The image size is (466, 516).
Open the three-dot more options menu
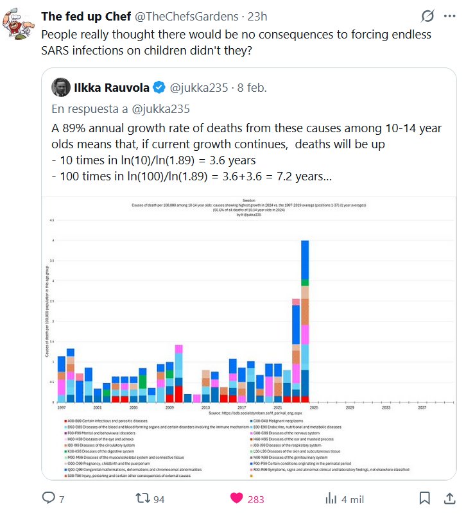449,16
